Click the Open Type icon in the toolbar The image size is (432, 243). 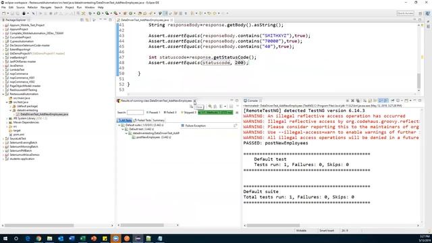[x=140, y=13]
